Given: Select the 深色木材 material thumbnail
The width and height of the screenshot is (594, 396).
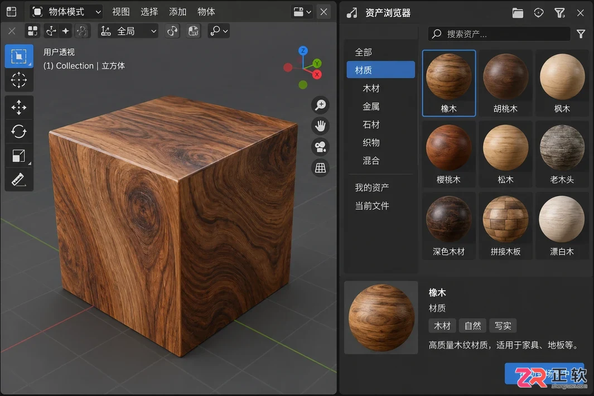Looking at the screenshot, I should [449, 225].
